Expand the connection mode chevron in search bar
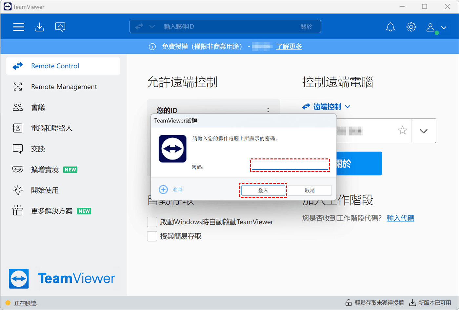 click(152, 27)
